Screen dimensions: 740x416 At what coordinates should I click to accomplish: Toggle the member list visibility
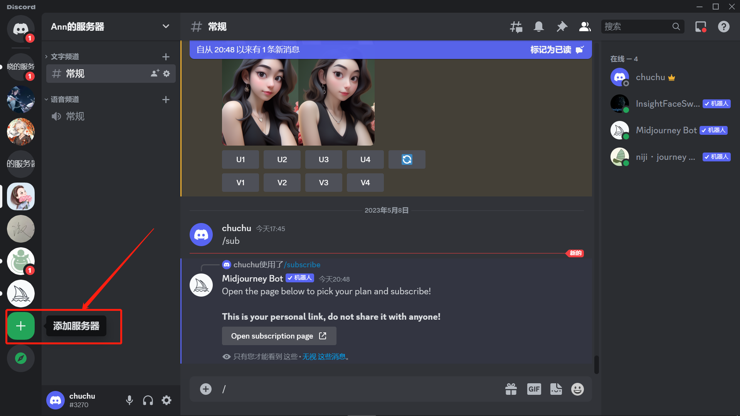[x=585, y=27]
